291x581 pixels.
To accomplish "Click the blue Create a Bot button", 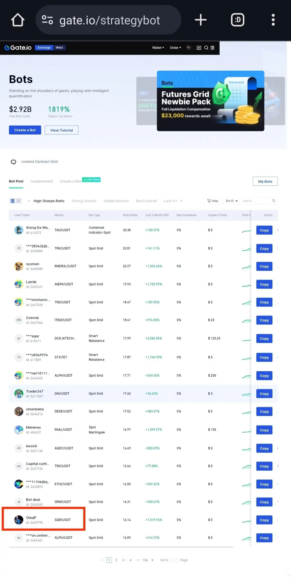I will [25, 130].
